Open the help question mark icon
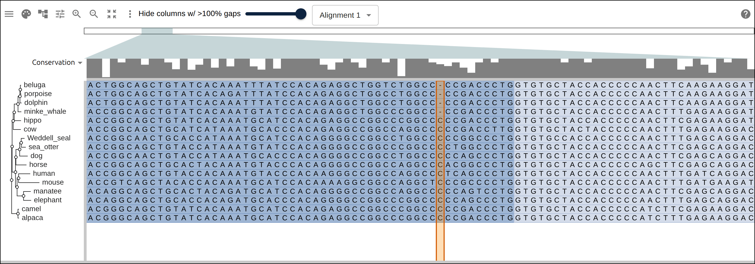Image resolution: width=755 pixels, height=264 pixels. point(745,14)
